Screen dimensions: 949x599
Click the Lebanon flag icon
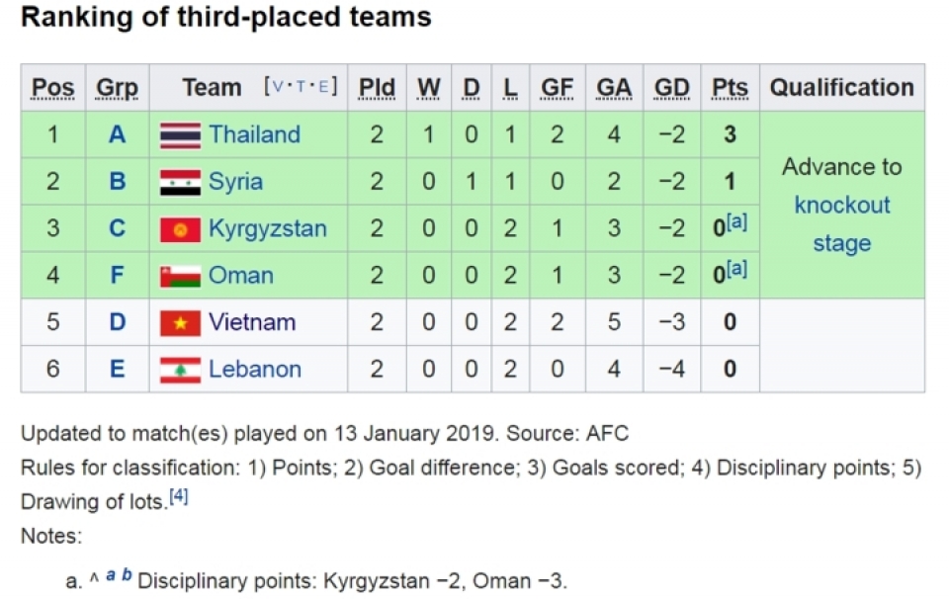coord(180,370)
